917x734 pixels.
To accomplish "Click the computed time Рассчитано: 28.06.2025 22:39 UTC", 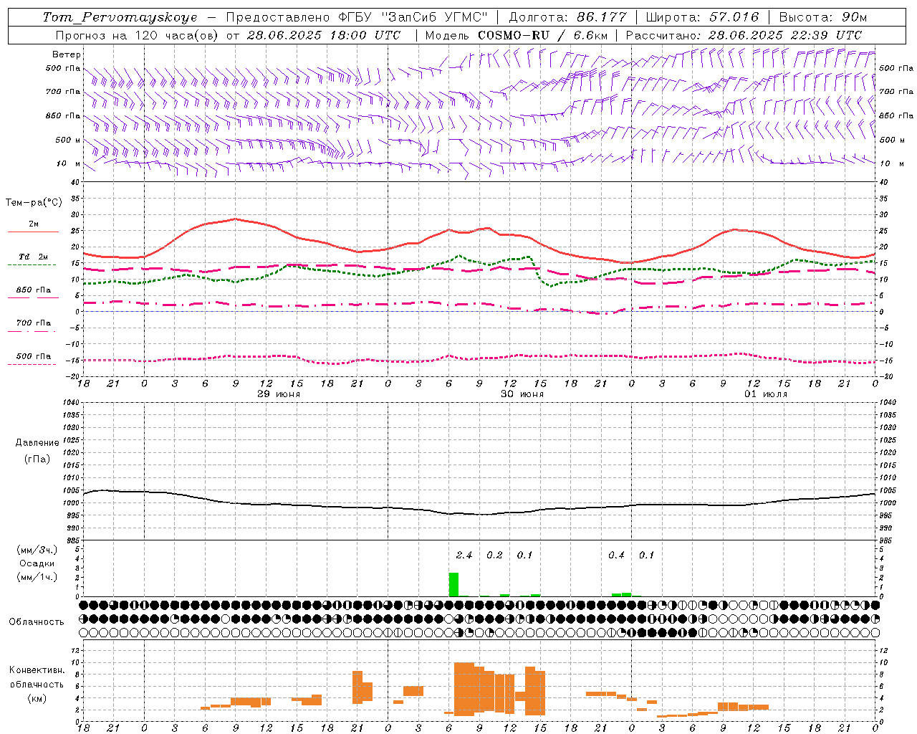I will point(744,35).
